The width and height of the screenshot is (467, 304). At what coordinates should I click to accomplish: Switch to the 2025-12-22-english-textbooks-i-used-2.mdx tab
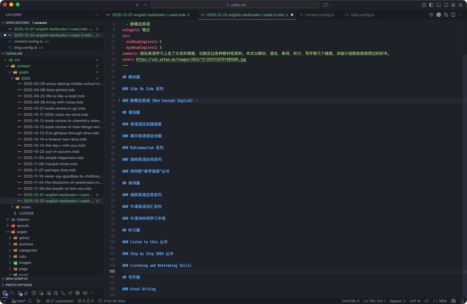tap(246, 15)
